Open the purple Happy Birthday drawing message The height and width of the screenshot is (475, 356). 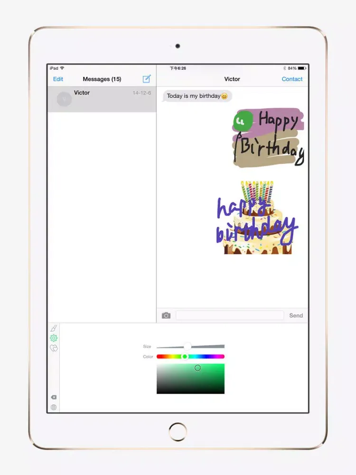268,137
